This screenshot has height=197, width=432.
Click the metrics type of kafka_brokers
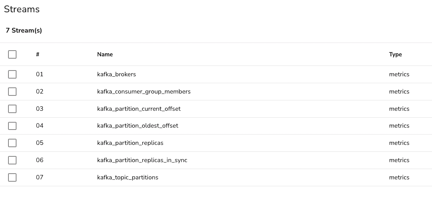coord(399,74)
